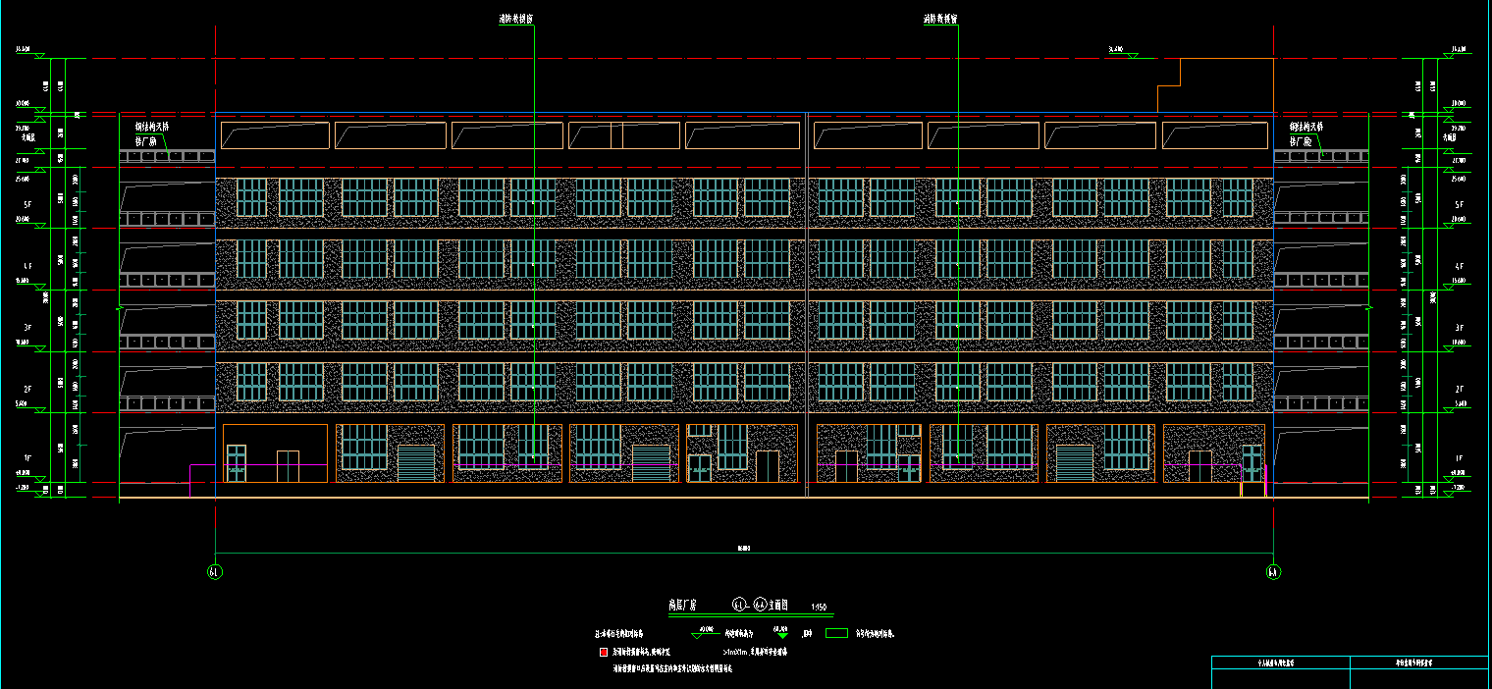Click the left title block cell text

[x=1281, y=664]
